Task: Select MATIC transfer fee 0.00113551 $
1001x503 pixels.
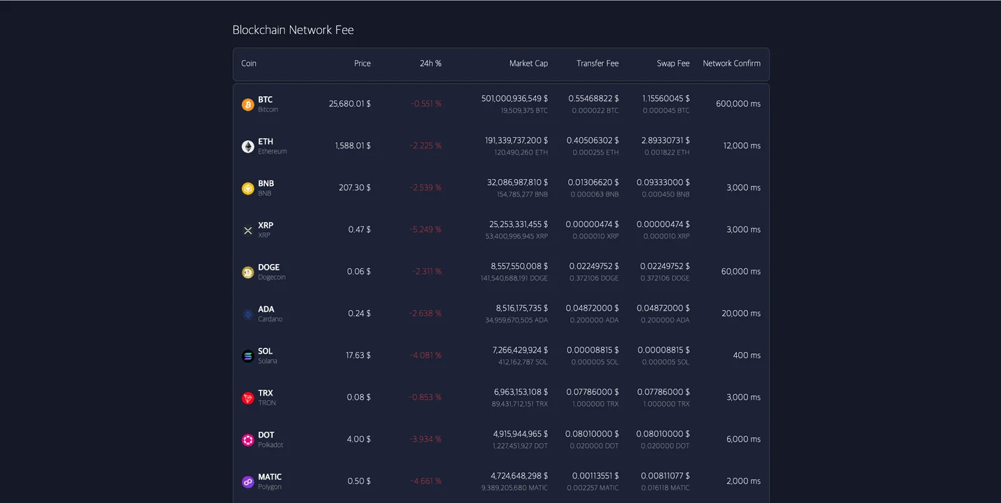Action: tap(595, 476)
